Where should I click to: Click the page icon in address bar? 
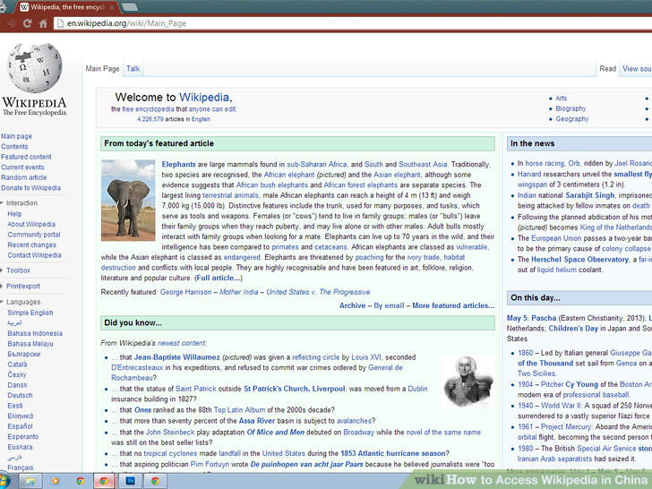[60, 23]
